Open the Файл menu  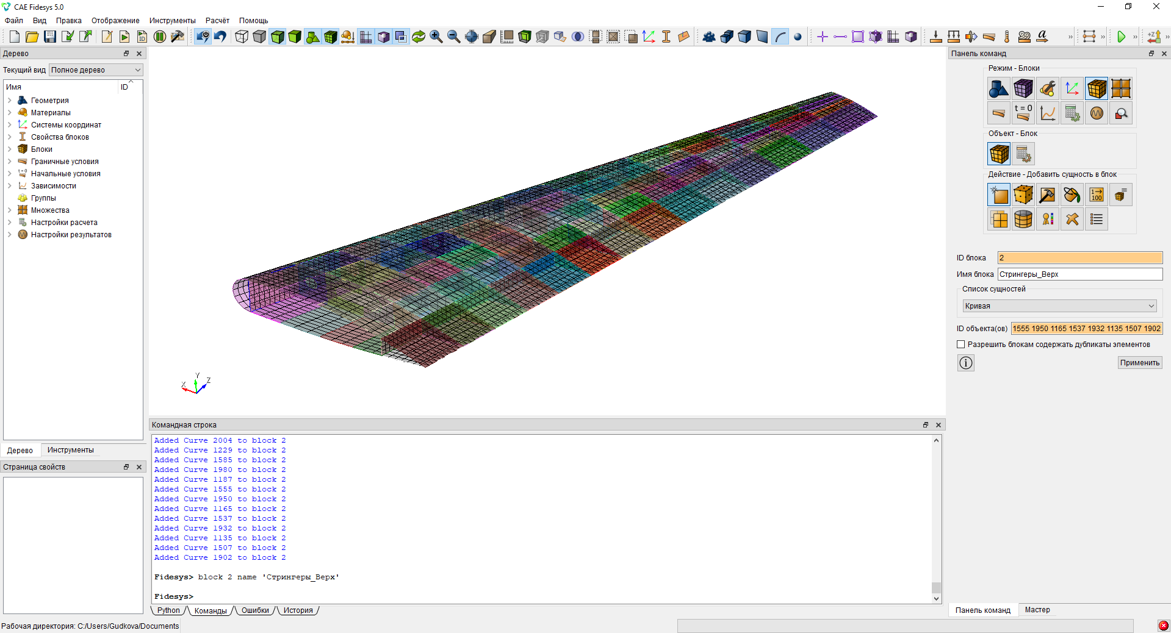pyautogui.click(x=14, y=21)
